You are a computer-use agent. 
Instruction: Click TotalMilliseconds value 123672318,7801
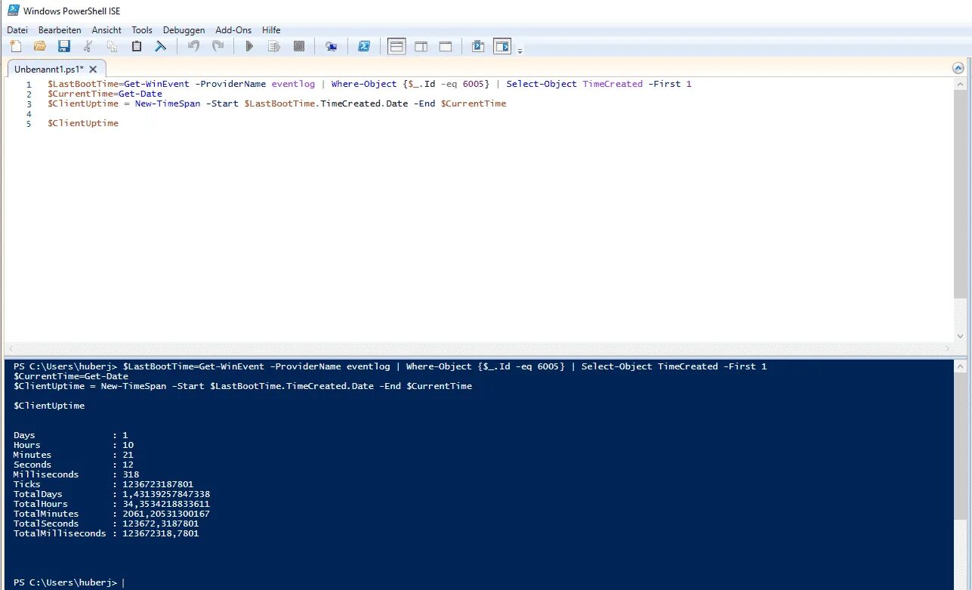161,533
